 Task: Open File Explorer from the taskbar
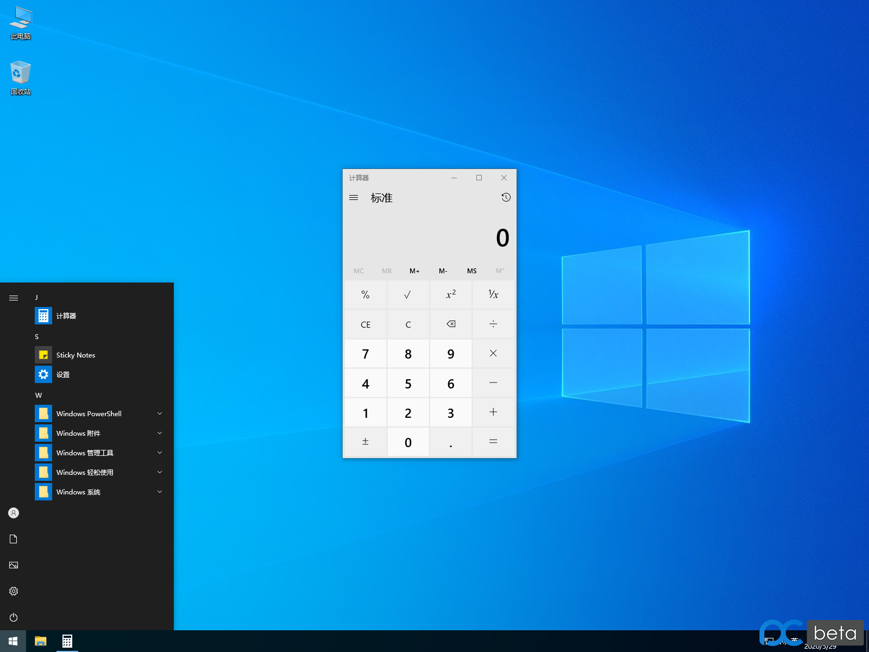point(40,641)
